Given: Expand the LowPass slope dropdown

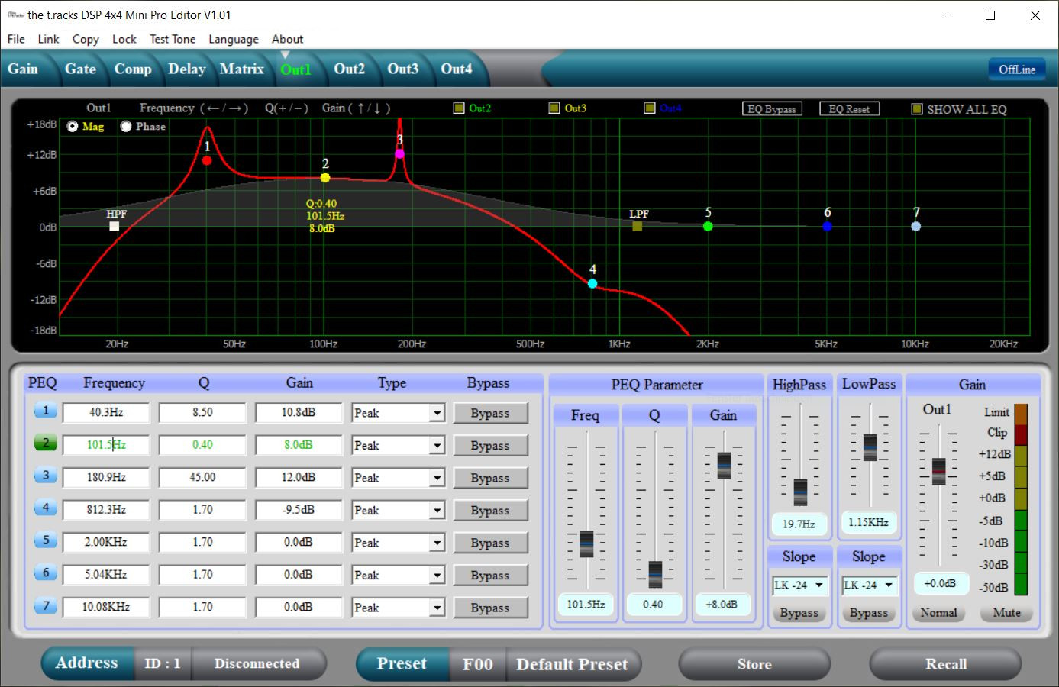Looking at the screenshot, I should 889,585.
